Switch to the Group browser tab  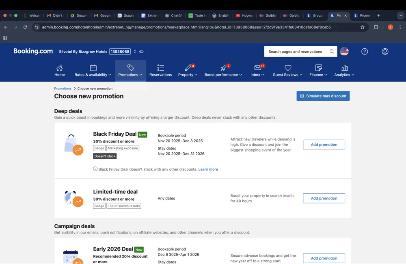315,15
